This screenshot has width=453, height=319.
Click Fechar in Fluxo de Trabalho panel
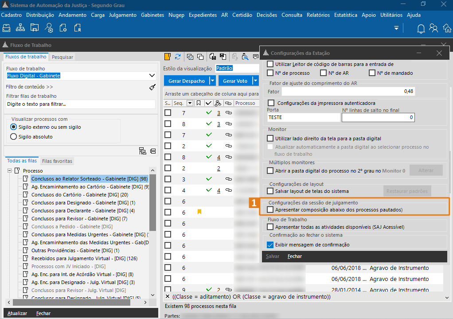pos(43,313)
